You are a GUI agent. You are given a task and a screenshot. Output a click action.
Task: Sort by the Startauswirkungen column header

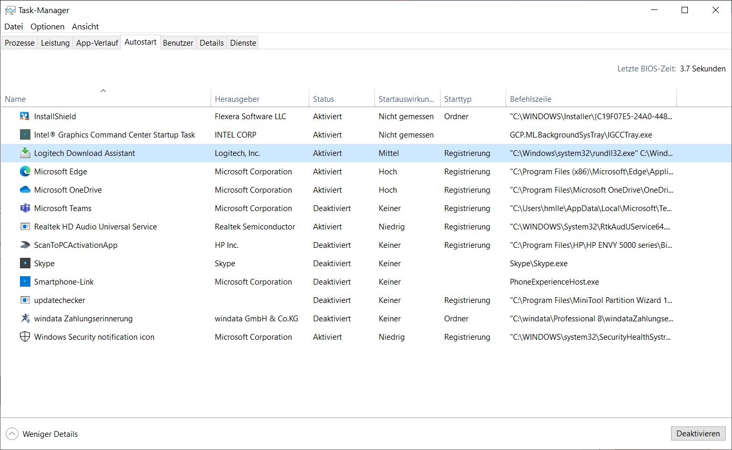406,99
